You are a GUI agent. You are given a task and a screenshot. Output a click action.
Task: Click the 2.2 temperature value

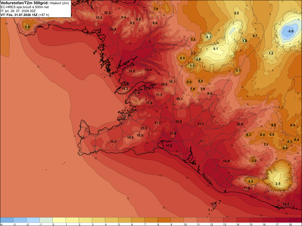(x=236, y=13)
